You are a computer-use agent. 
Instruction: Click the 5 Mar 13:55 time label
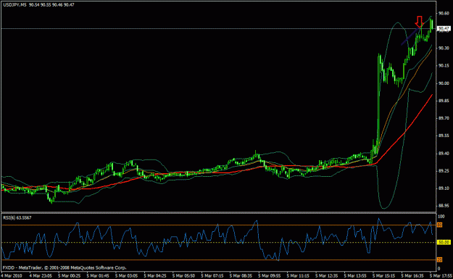coord(355,276)
